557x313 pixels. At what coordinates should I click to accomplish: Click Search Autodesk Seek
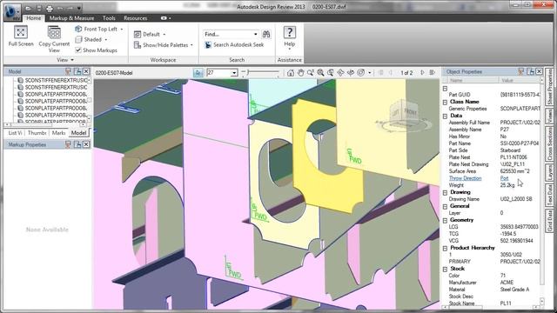[234, 44]
